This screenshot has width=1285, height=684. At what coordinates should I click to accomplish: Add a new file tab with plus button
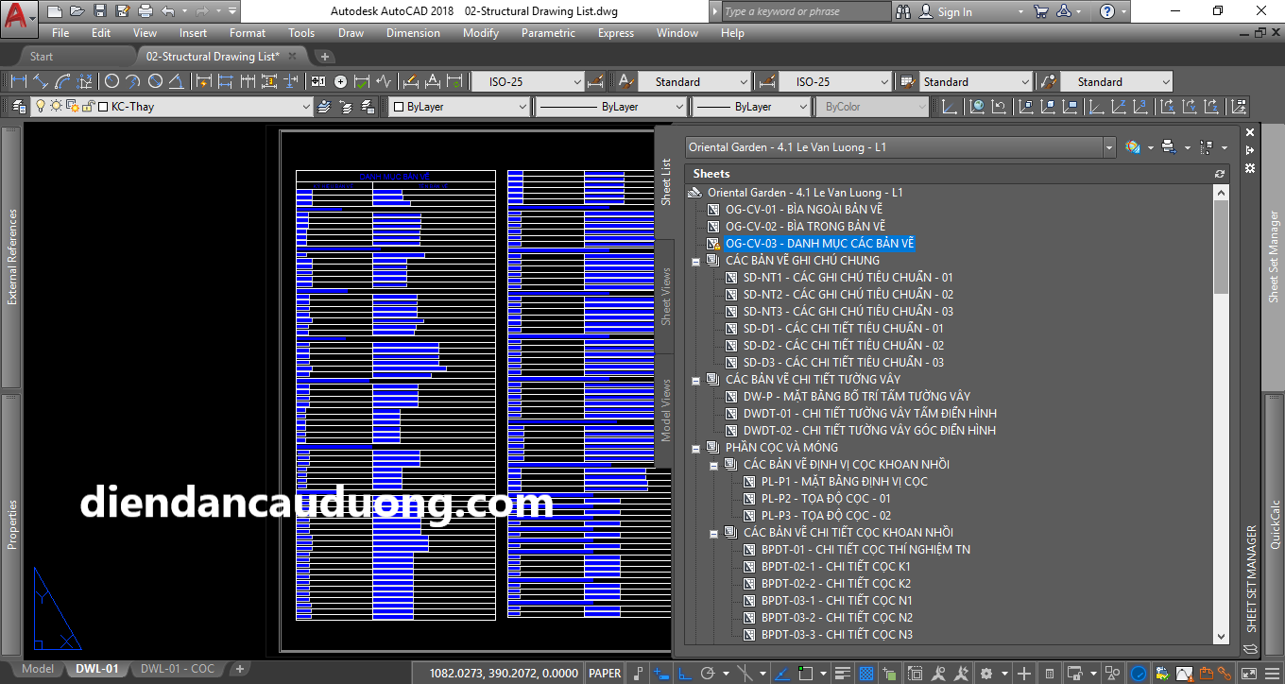coord(324,57)
